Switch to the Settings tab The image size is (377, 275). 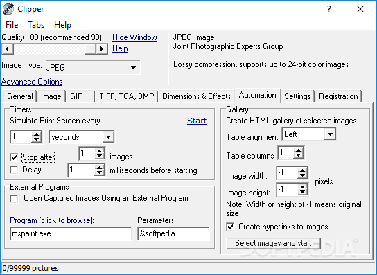[x=297, y=96]
